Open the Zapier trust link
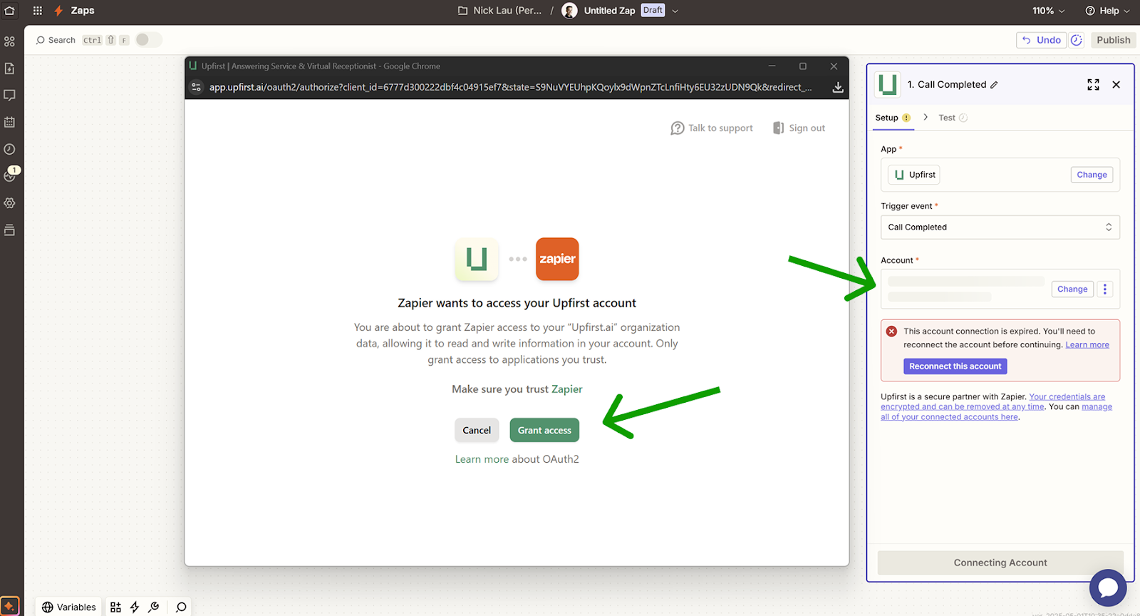 (567, 389)
